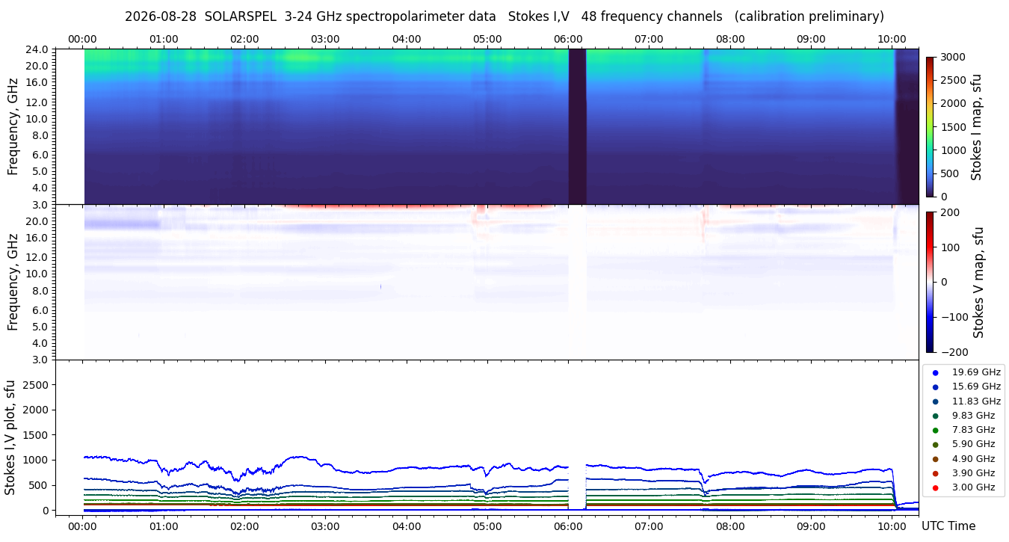Image resolution: width=1009 pixels, height=542 pixels.
Task: Click the -200 label on Stokes V colorbar
Action: pos(951,352)
